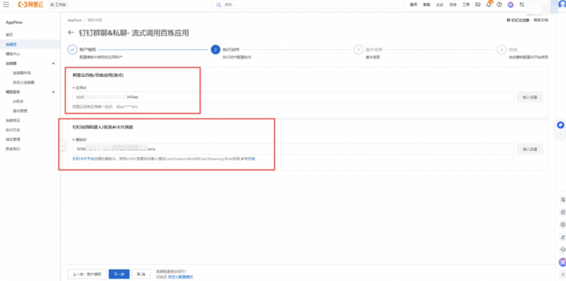The image size is (566, 281).
Task: Click step 2 执行动作 circle
Action: pos(215,50)
